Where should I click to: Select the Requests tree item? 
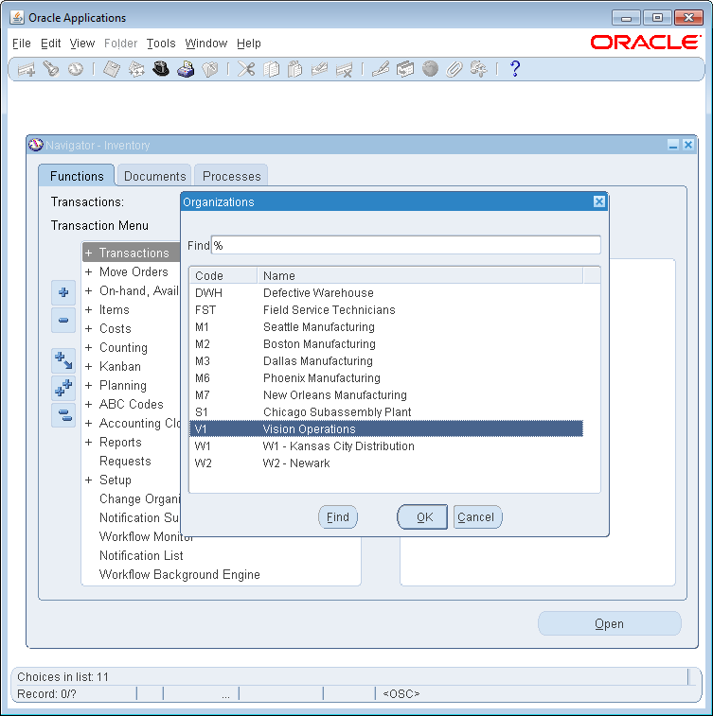pos(125,462)
